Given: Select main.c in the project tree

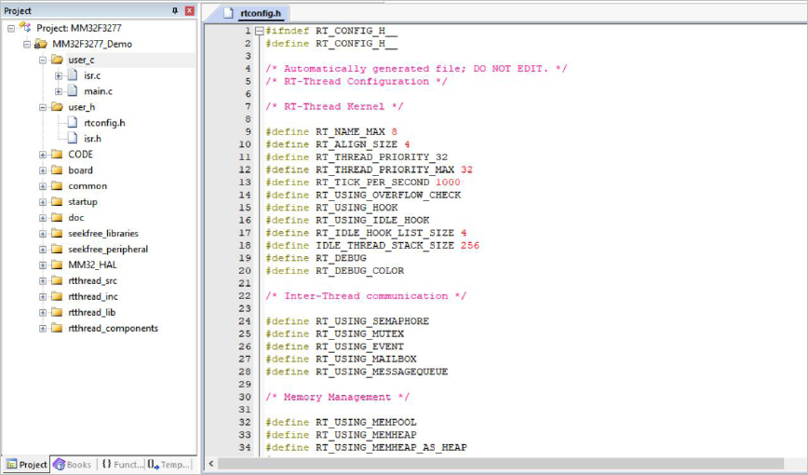Looking at the screenshot, I should point(98,91).
